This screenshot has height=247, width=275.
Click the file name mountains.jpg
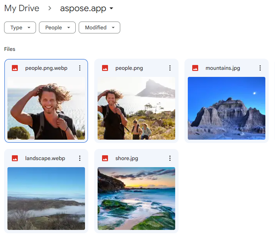[x=223, y=68]
